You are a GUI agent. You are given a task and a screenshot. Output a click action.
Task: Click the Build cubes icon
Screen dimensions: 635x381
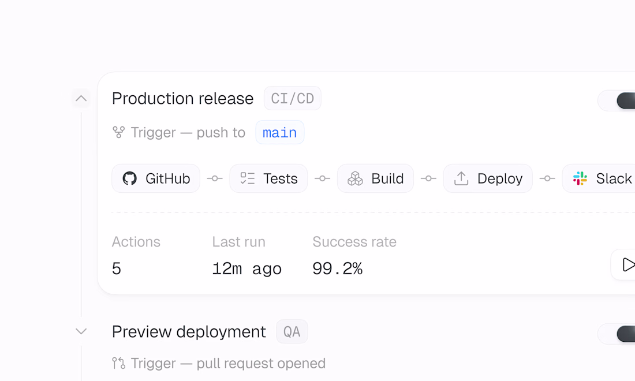click(355, 178)
